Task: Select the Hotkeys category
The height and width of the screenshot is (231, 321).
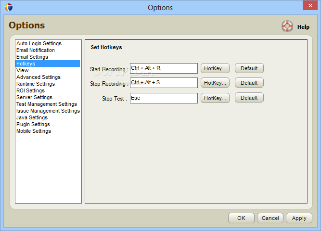Action: [x=48, y=64]
